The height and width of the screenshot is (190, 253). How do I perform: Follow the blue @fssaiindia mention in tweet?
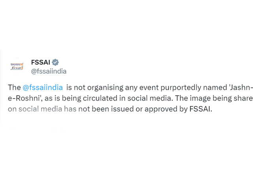point(43,87)
